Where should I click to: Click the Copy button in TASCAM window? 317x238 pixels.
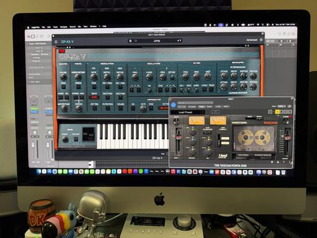[202, 107]
